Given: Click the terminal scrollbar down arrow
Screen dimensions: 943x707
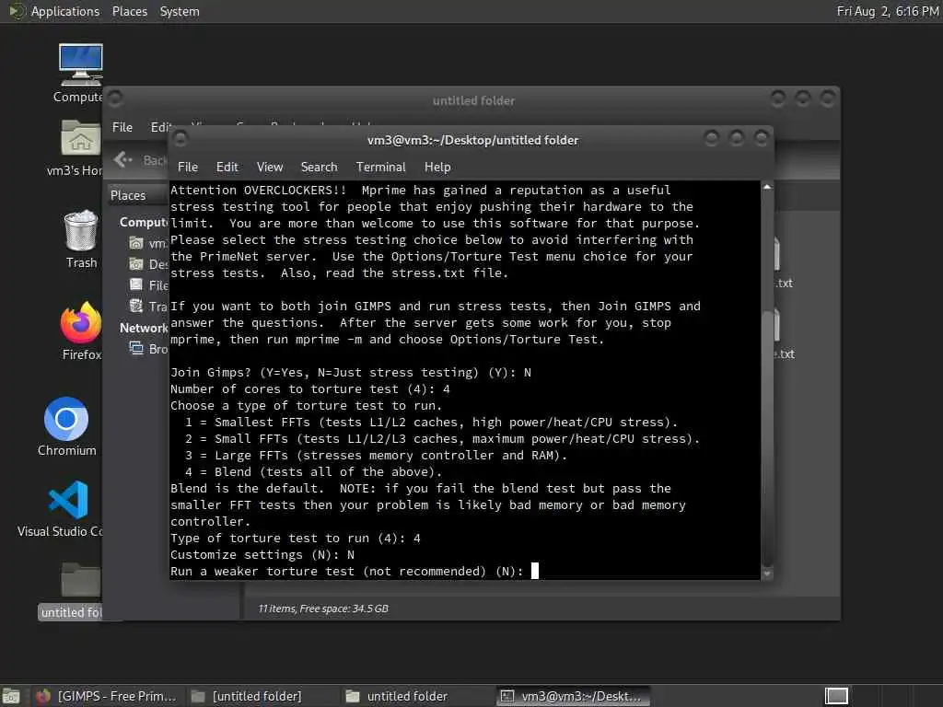Looking at the screenshot, I should point(767,574).
